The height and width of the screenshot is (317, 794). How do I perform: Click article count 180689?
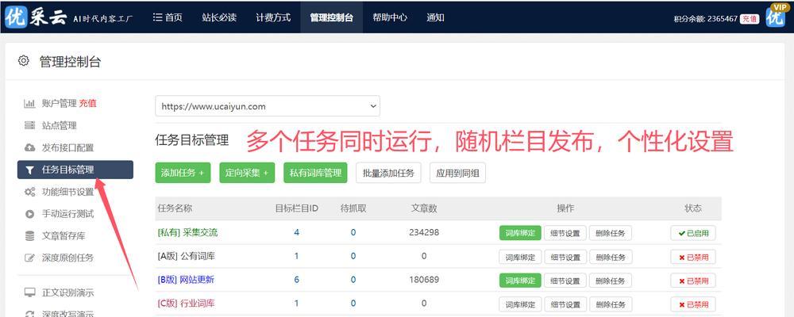click(424, 280)
